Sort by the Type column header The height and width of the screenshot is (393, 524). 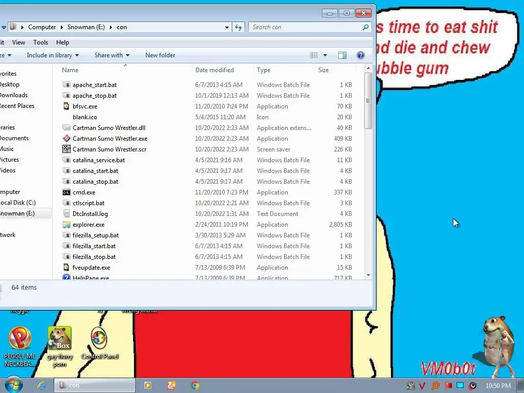(x=284, y=70)
